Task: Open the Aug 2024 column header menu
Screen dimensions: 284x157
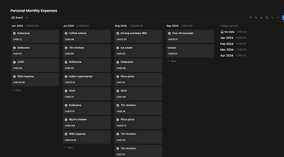Action: click(x=121, y=26)
